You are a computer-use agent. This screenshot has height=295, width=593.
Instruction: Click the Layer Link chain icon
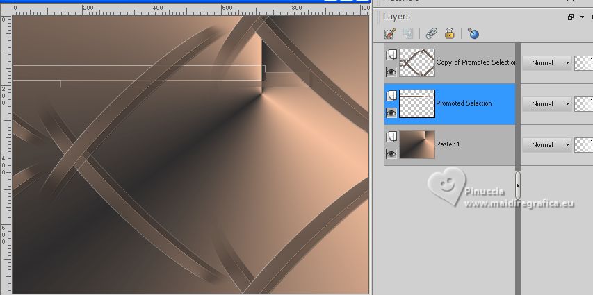[431, 33]
